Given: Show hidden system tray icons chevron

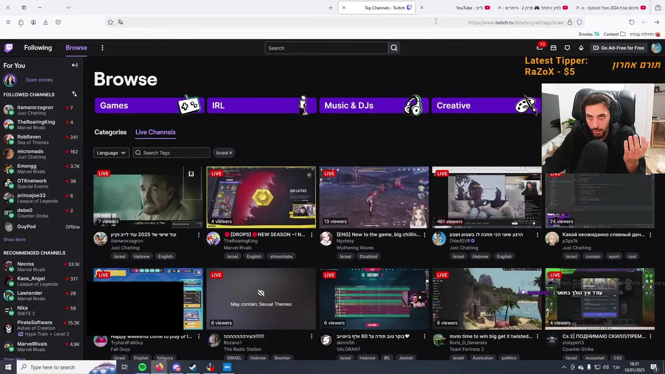Looking at the screenshot, I should [x=564, y=367].
